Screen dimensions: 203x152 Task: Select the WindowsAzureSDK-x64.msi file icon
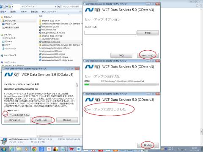coord(40,54)
